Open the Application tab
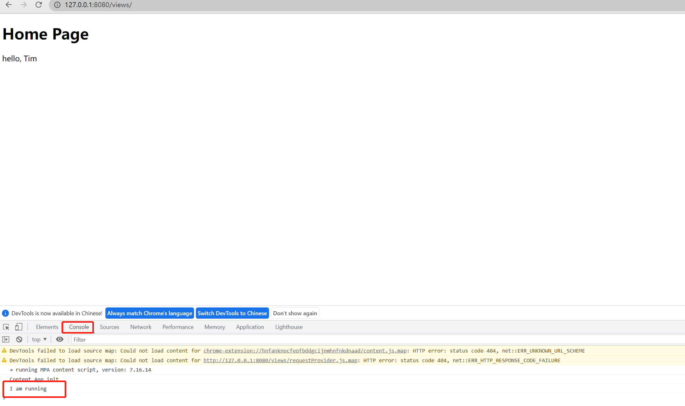Image resolution: width=685 pixels, height=406 pixels. click(x=250, y=327)
